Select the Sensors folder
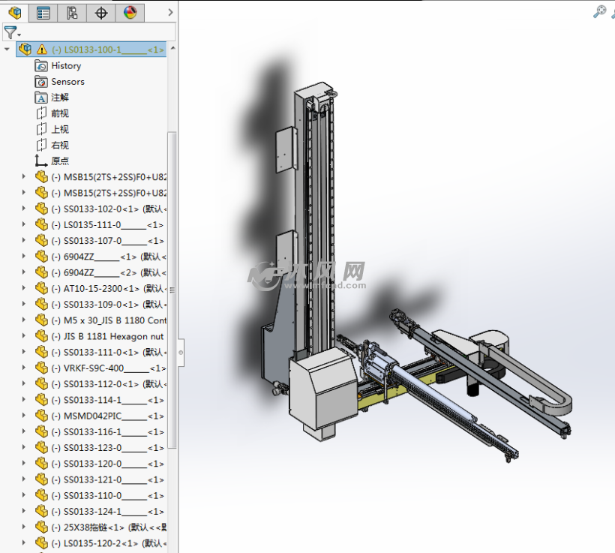 pos(67,82)
